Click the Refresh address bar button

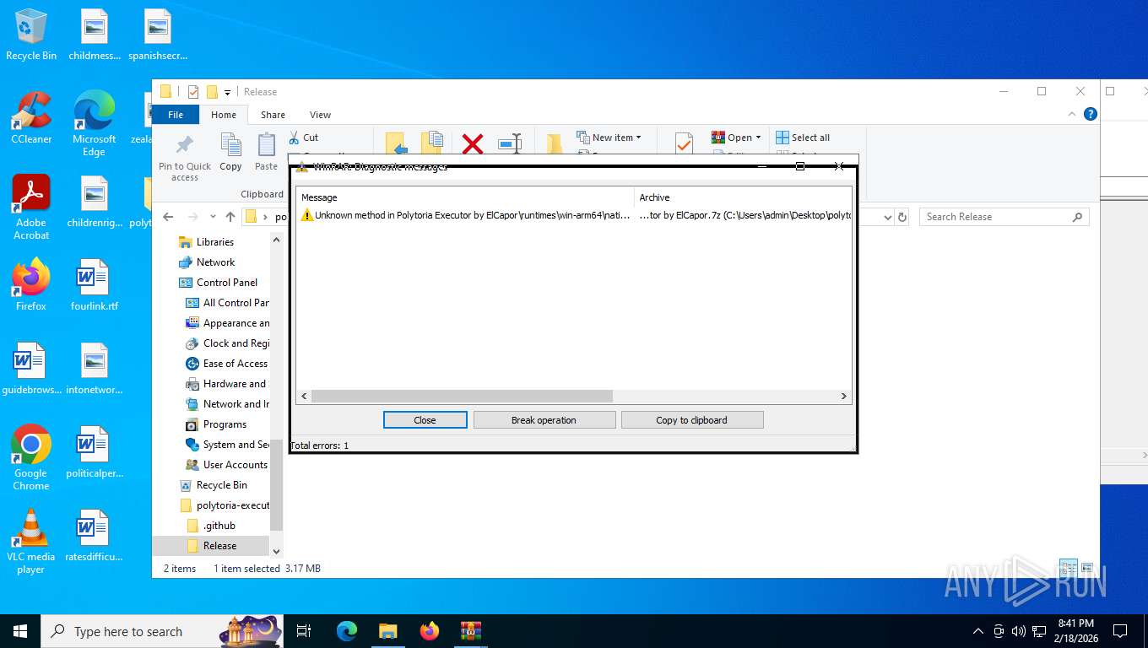(902, 217)
